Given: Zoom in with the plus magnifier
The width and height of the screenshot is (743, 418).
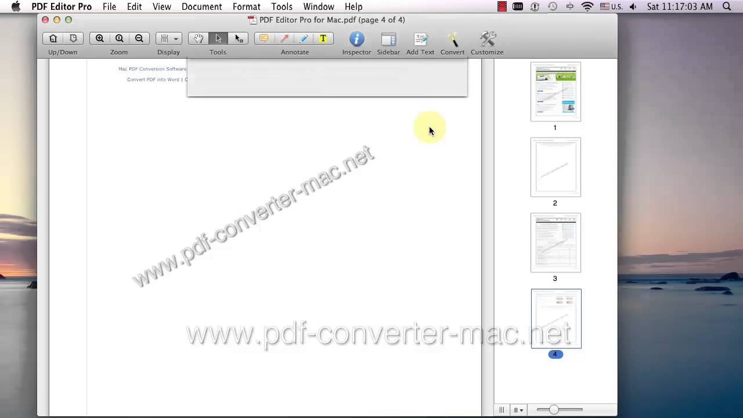Looking at the screenshot, I should 100,38.
